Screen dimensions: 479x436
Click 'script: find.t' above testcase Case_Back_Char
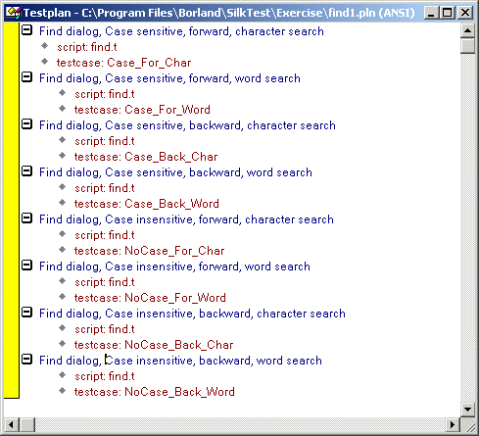(x=105, y=141)
